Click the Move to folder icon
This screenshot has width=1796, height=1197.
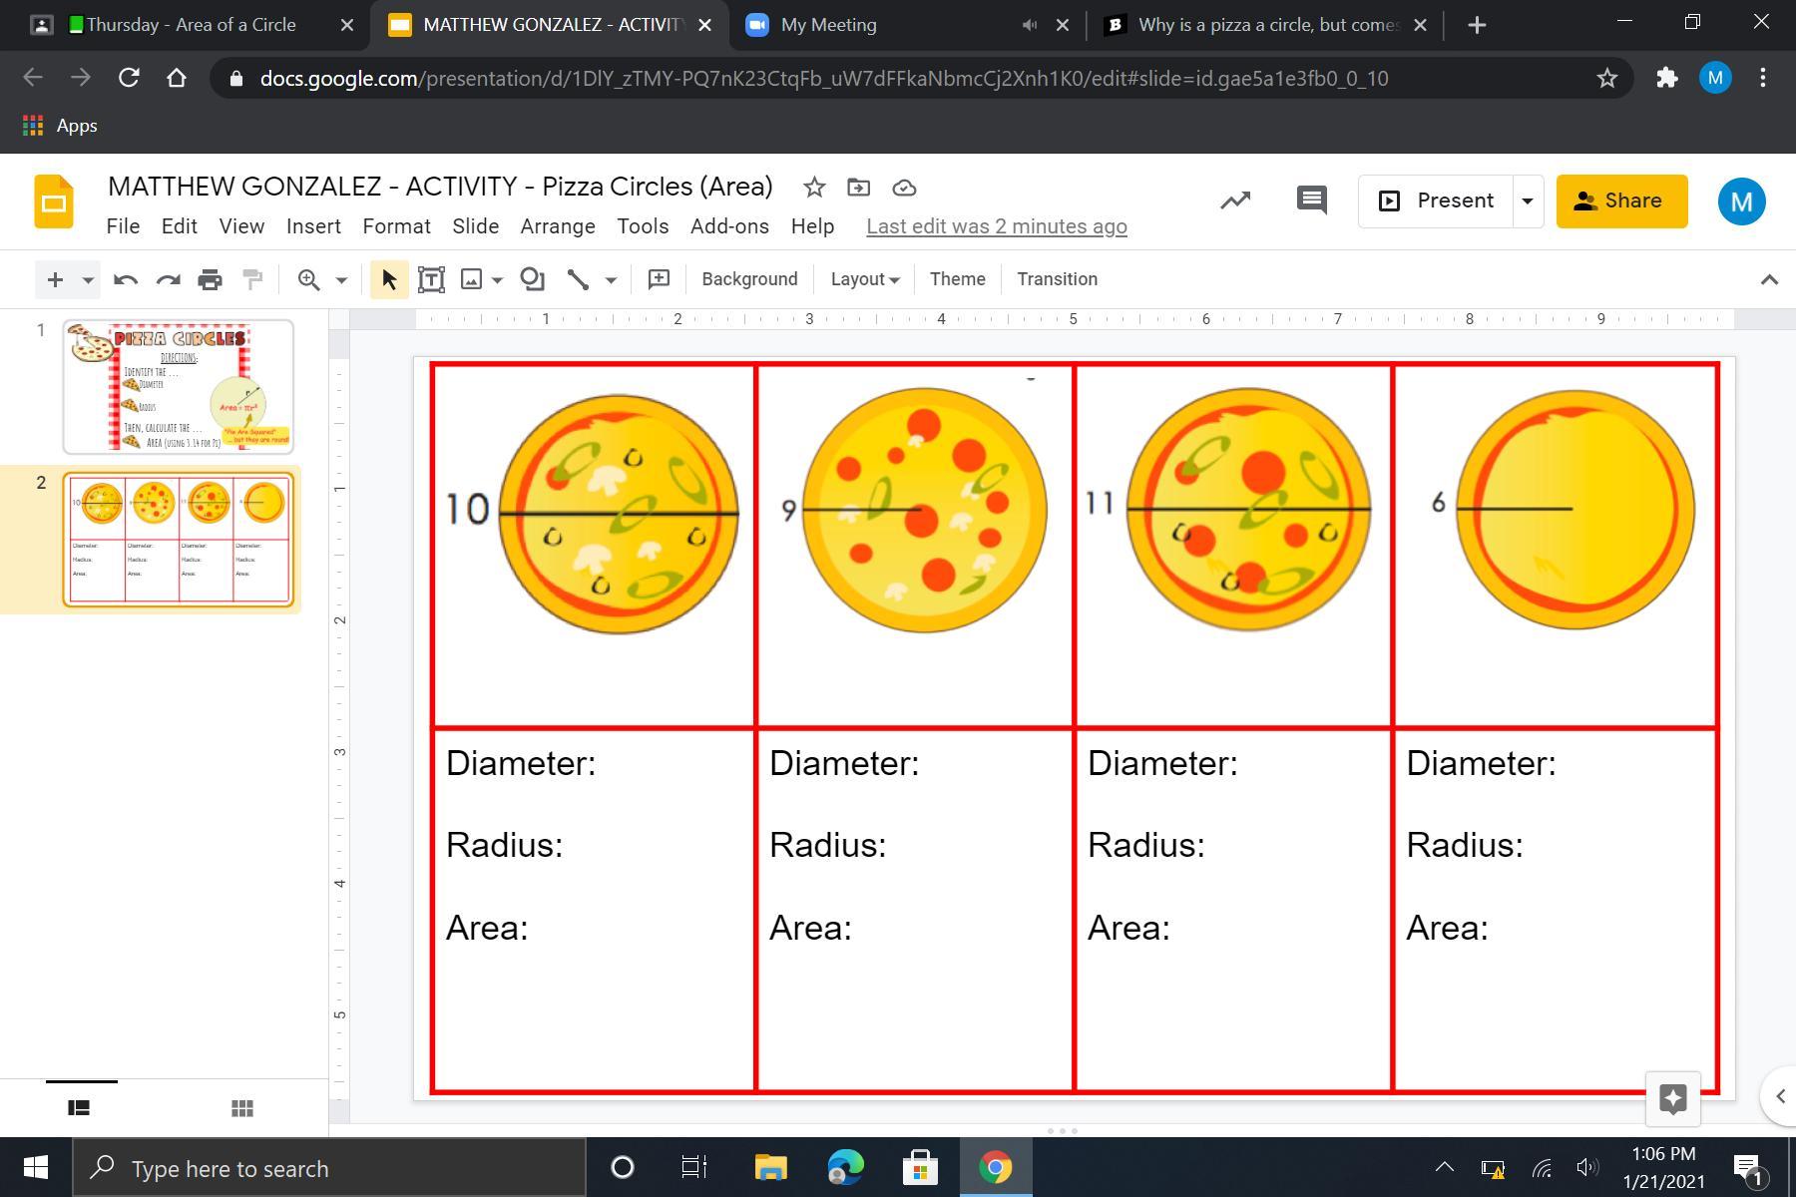[858, 188]
